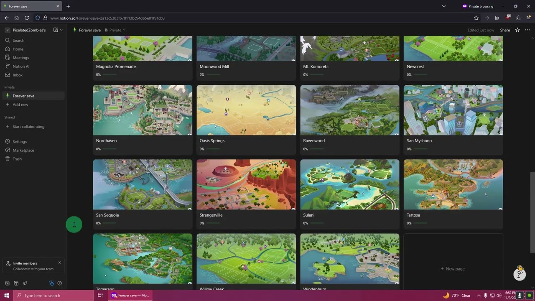
Task: Open the Nordhaven map thumbnail
Action: [143, 110]
